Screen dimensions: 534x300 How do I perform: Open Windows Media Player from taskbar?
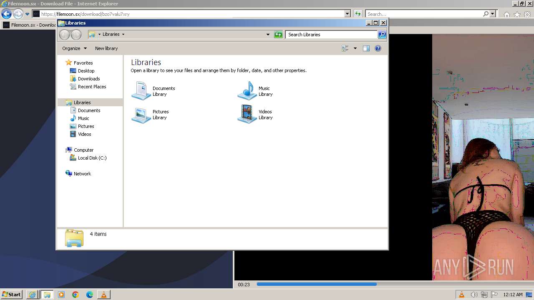click(61, 295)
